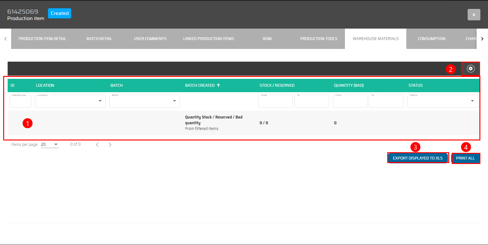The height and width of the screenshot is (245, 488).
Task: Open table settings gear icon
Action: point(471,69)
